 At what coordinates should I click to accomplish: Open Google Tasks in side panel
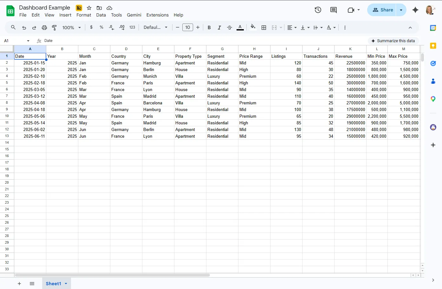433,63
